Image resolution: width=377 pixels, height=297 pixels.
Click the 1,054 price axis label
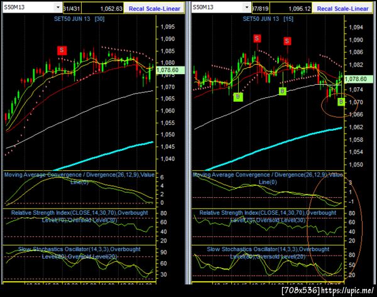(356, 152)
